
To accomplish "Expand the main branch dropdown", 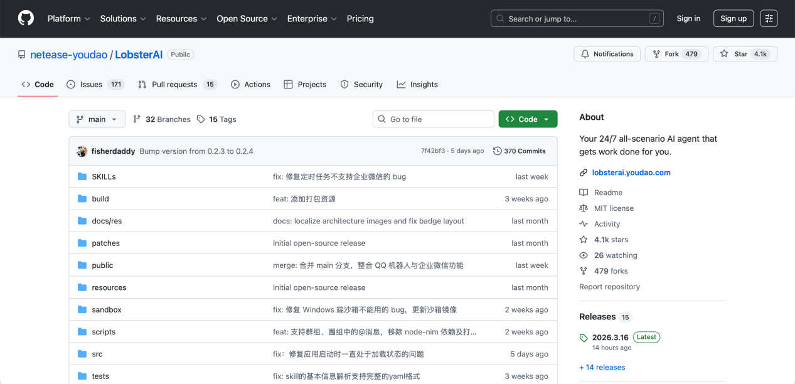I will [97, 119].
